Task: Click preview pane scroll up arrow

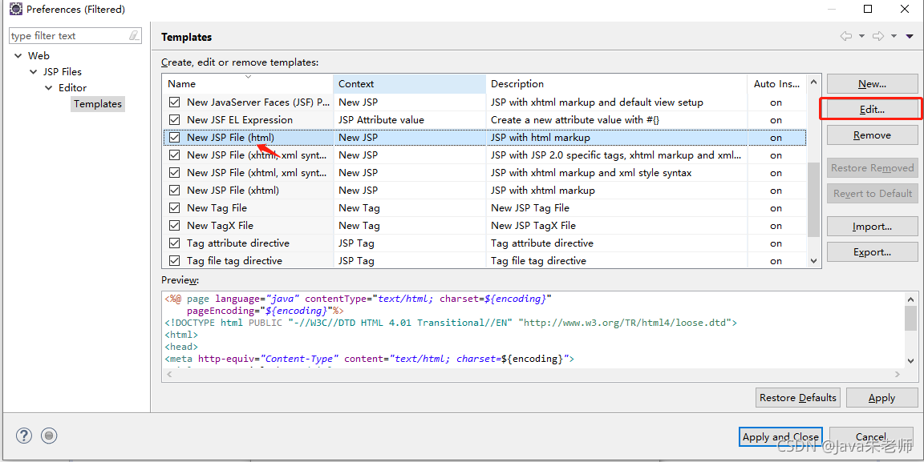Action: coord(911,299)
